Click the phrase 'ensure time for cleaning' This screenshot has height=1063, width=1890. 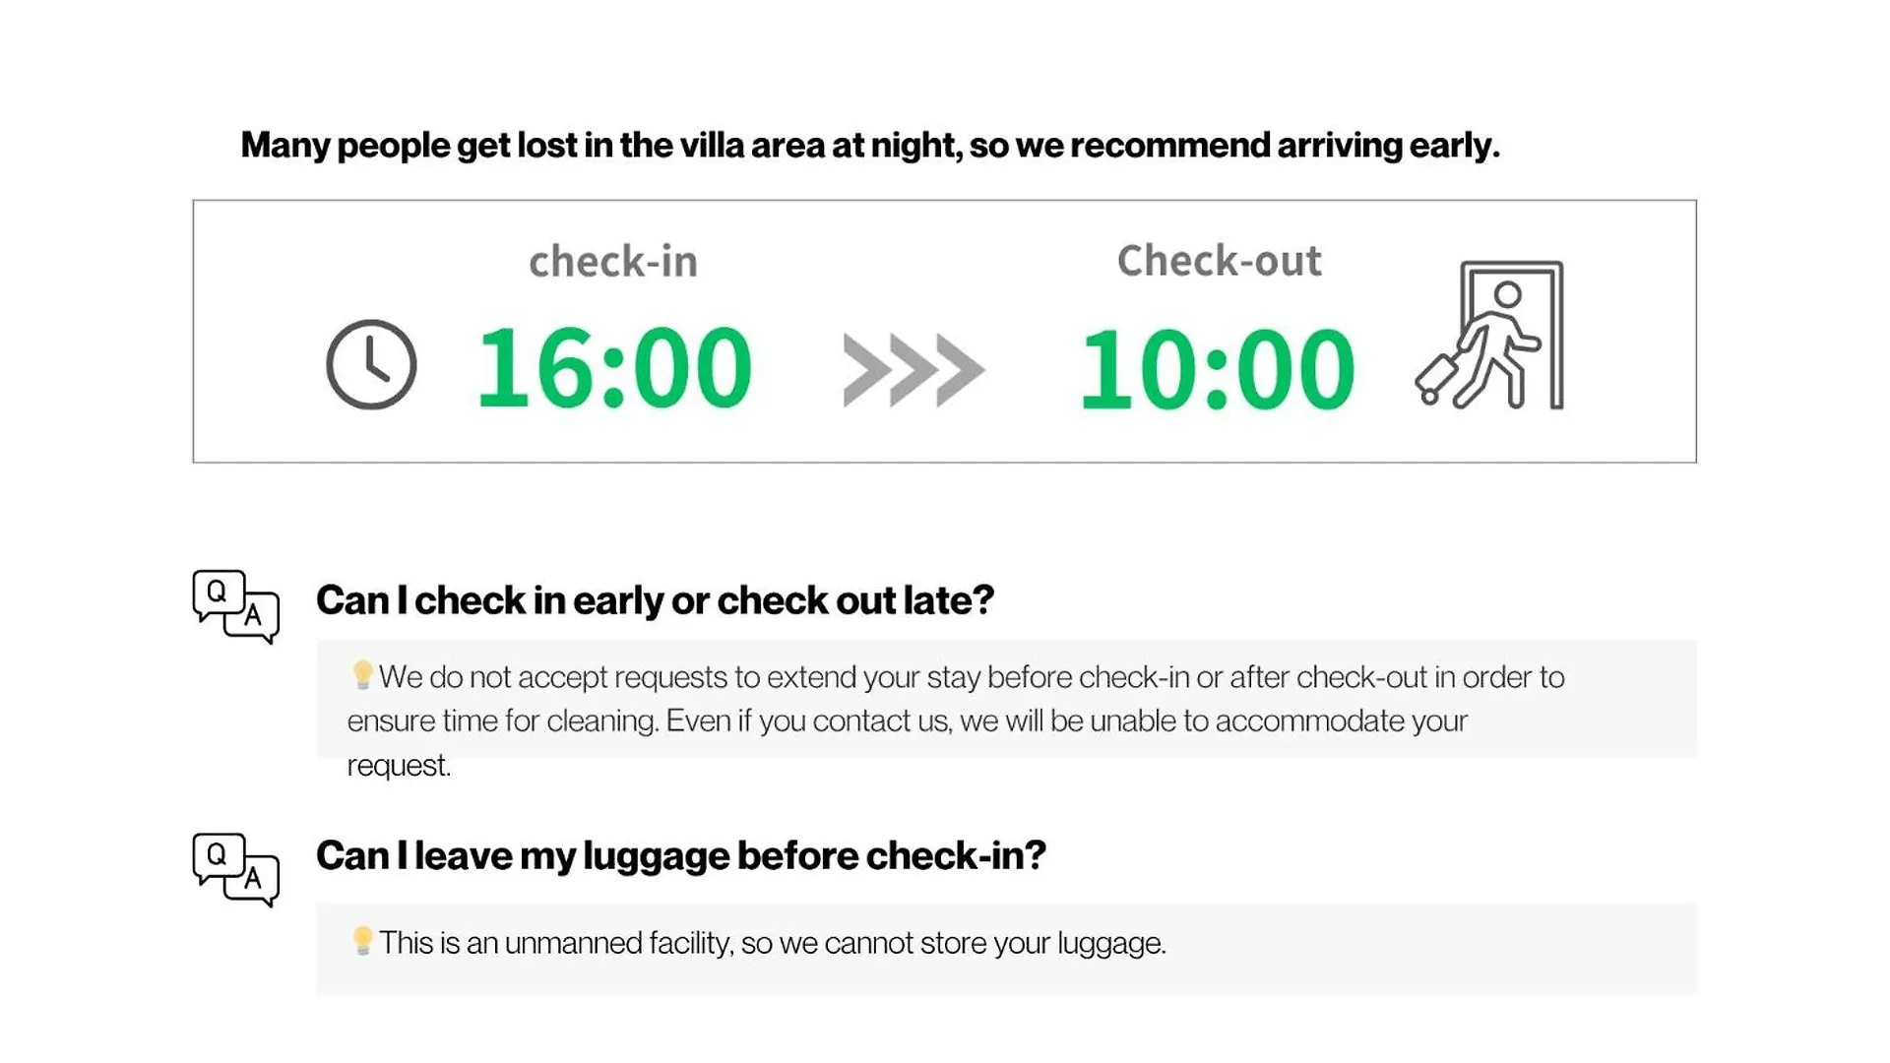[502, 721]
